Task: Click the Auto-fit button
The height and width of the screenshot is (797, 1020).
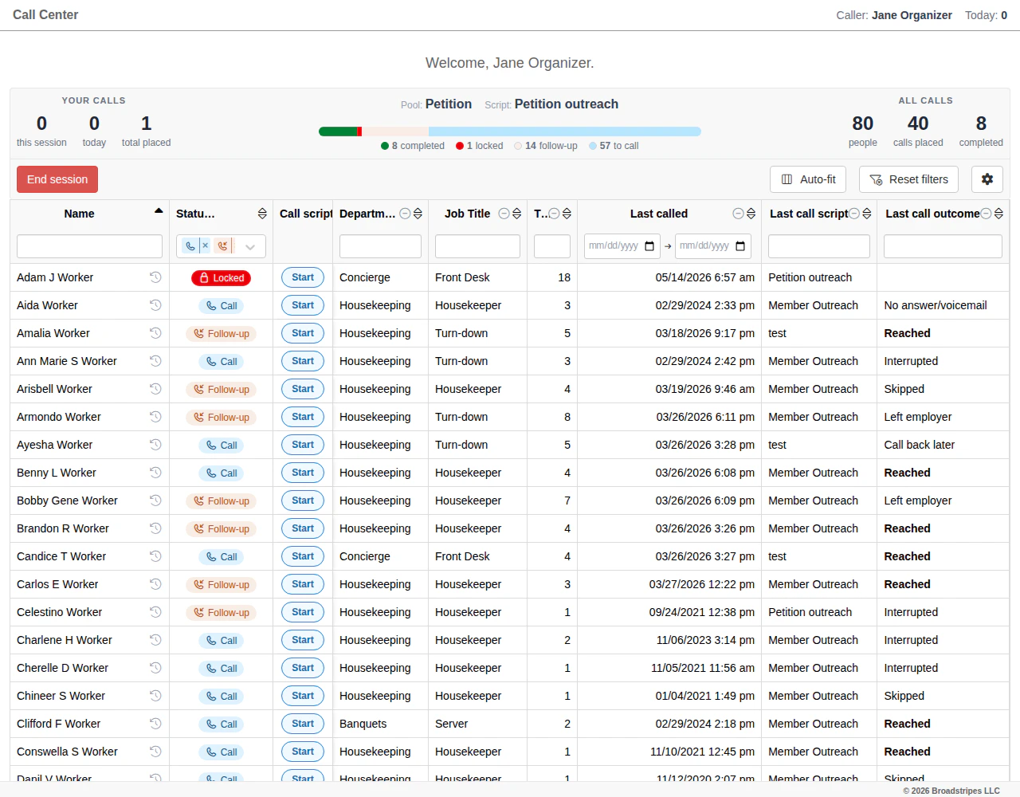Action: pos(810,179)
